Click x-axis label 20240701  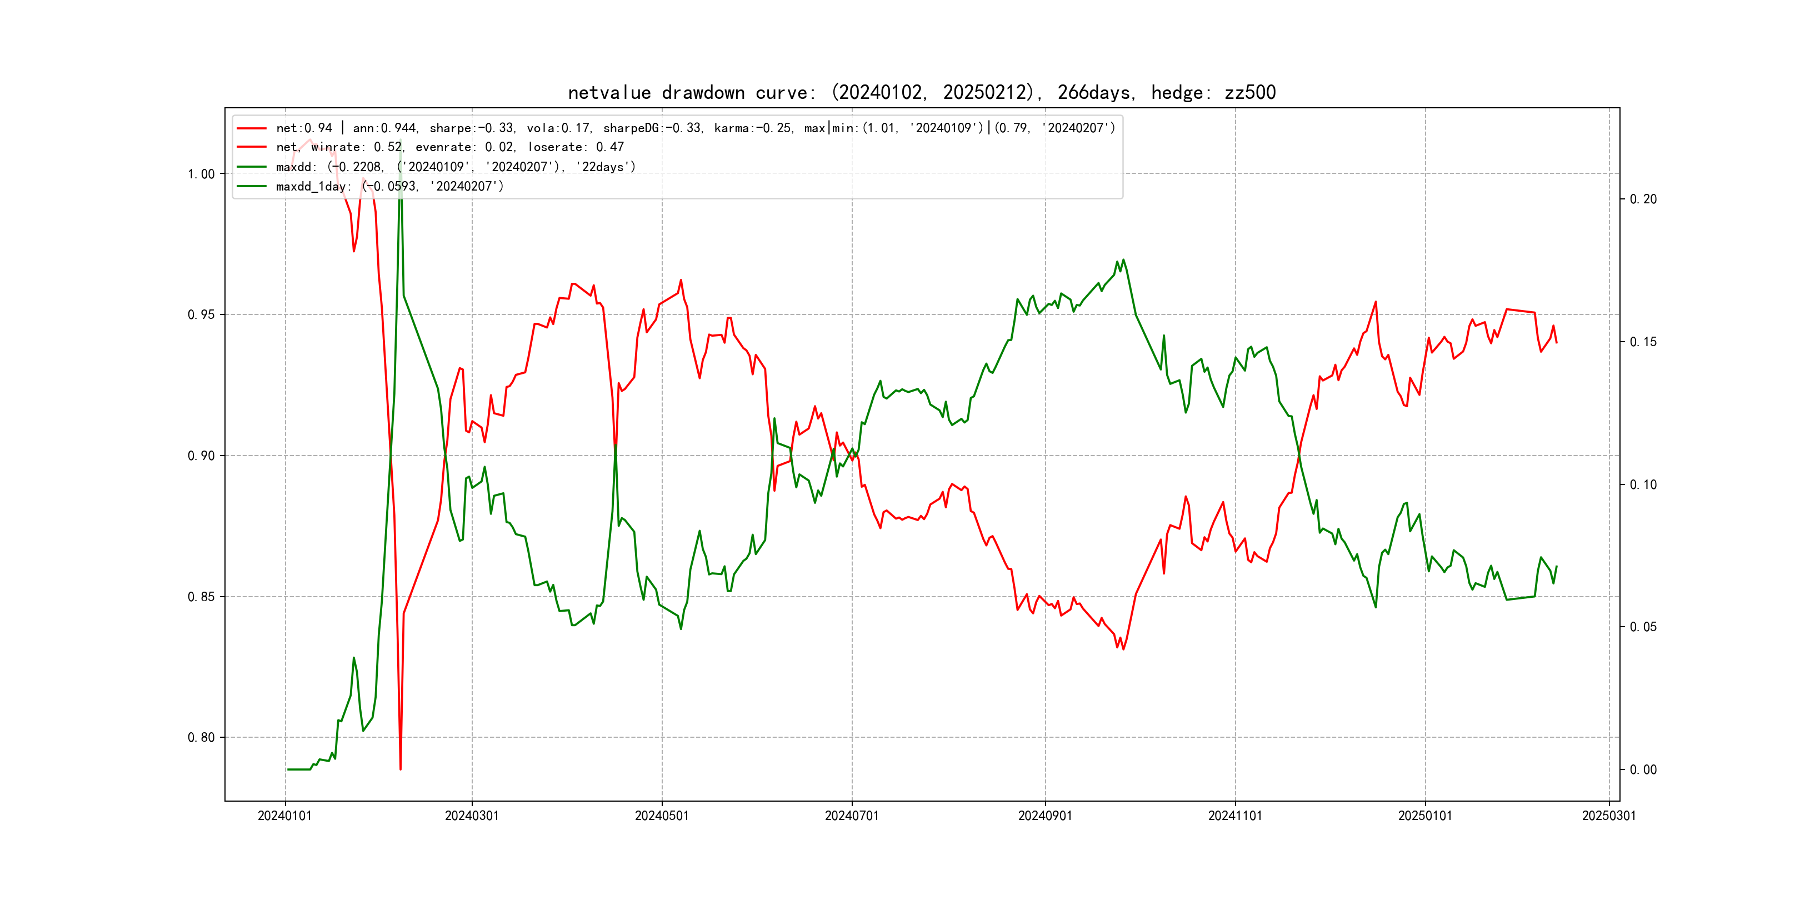click(x=852, y=816)
